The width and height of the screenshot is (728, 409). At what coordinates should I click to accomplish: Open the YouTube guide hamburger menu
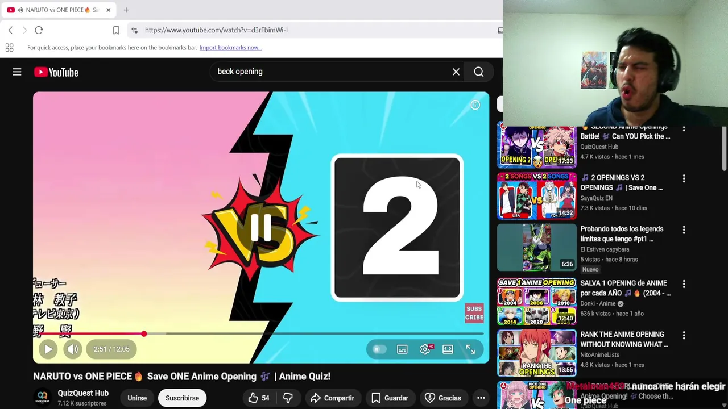click(17, 72)
